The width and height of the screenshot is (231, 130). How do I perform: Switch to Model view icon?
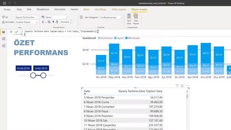(4, 46)
